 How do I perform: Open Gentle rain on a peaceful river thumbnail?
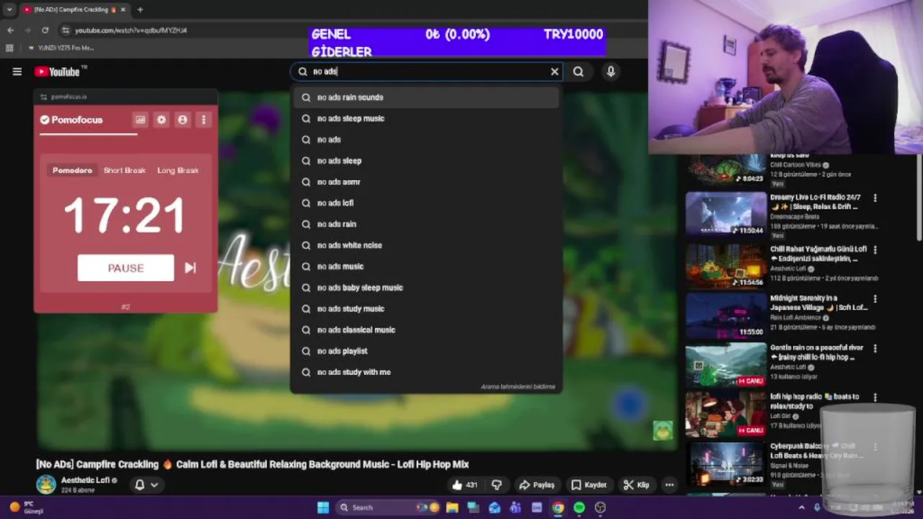coord(726,365)
